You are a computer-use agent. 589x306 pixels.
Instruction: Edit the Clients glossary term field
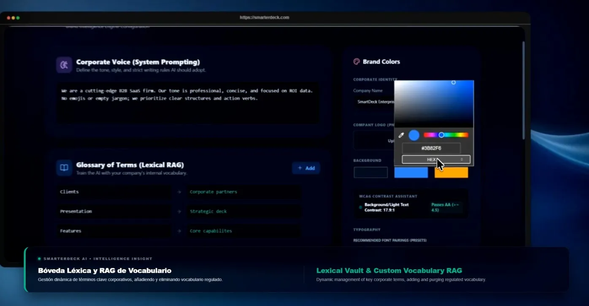tap(114, 192)
